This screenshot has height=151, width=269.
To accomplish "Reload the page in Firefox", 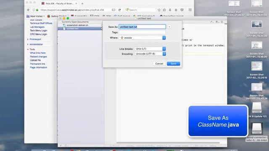I will pos(119,10).
